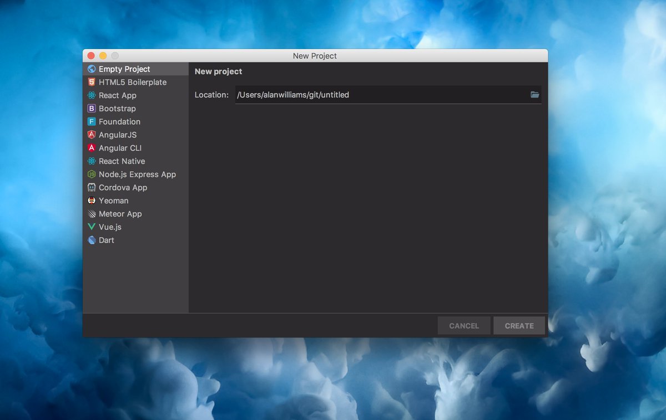Select the Bootstrap template label
Viewport: 666px width, 420px height.
point(117,109)
